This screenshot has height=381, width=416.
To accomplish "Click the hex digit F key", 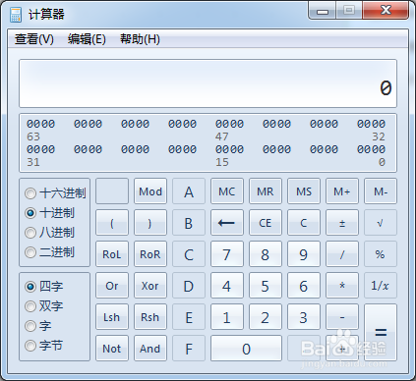I will pyautogui.click(x=189, y=349).
